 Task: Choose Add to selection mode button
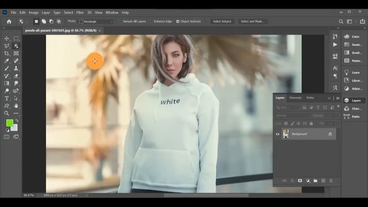click(44, 21)
